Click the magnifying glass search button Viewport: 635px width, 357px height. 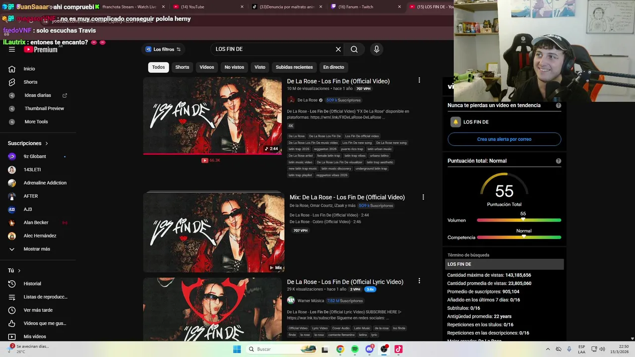pyautogui.click(x=354, y=49)
